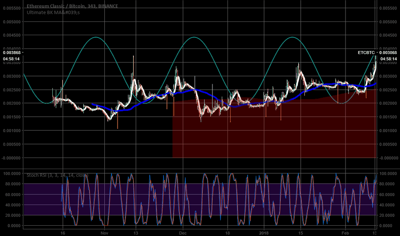
Task: Select 0.003000 on the left price axis
Action: (x=12, y=76)
